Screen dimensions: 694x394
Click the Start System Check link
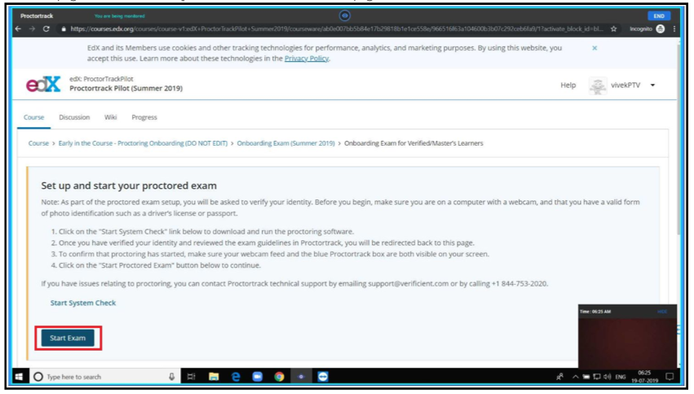point(82,303)
